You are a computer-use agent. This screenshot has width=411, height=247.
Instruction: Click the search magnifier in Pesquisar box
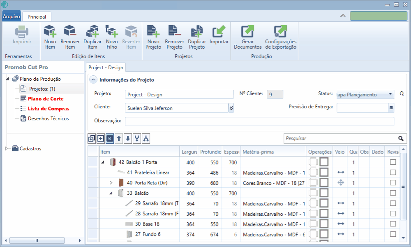401,138
